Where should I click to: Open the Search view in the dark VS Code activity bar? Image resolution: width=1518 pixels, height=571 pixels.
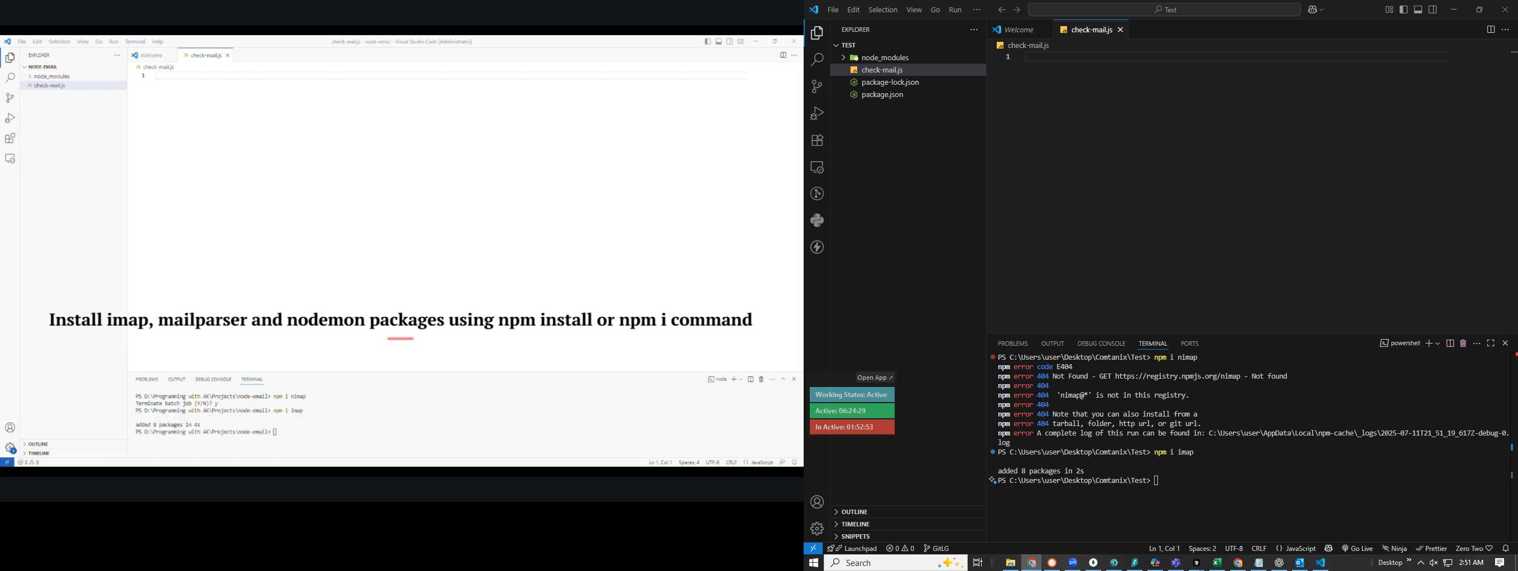[x=816, y=60]
